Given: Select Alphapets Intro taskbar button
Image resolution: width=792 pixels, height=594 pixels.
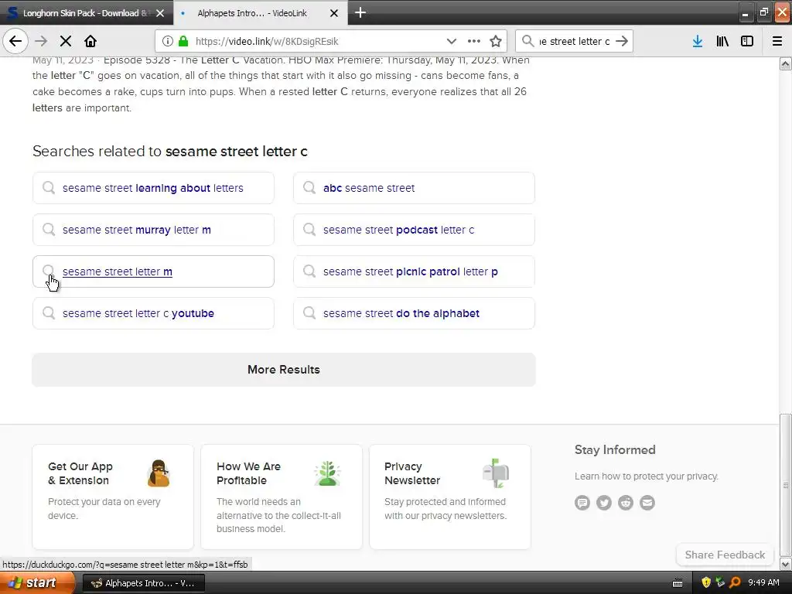Looking at the screenshot, I should pyautogui.click(x=143, y=583).
